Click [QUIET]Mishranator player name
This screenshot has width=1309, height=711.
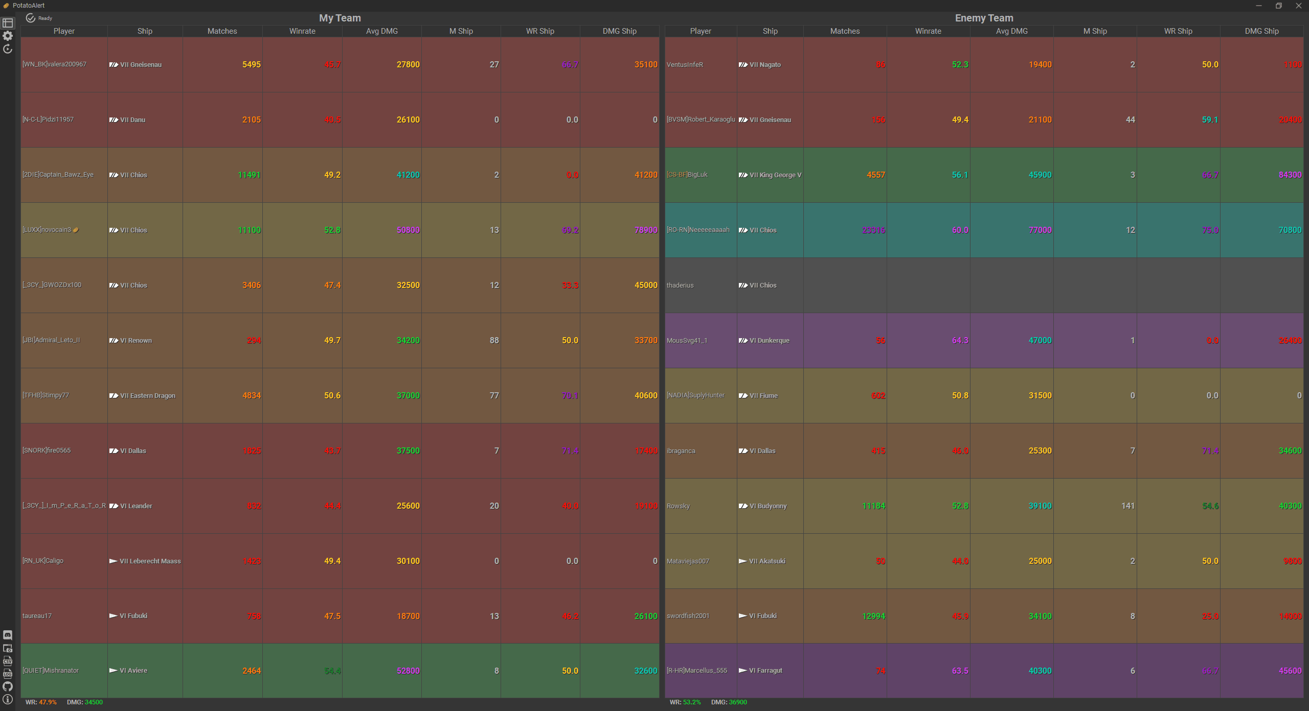51,671
